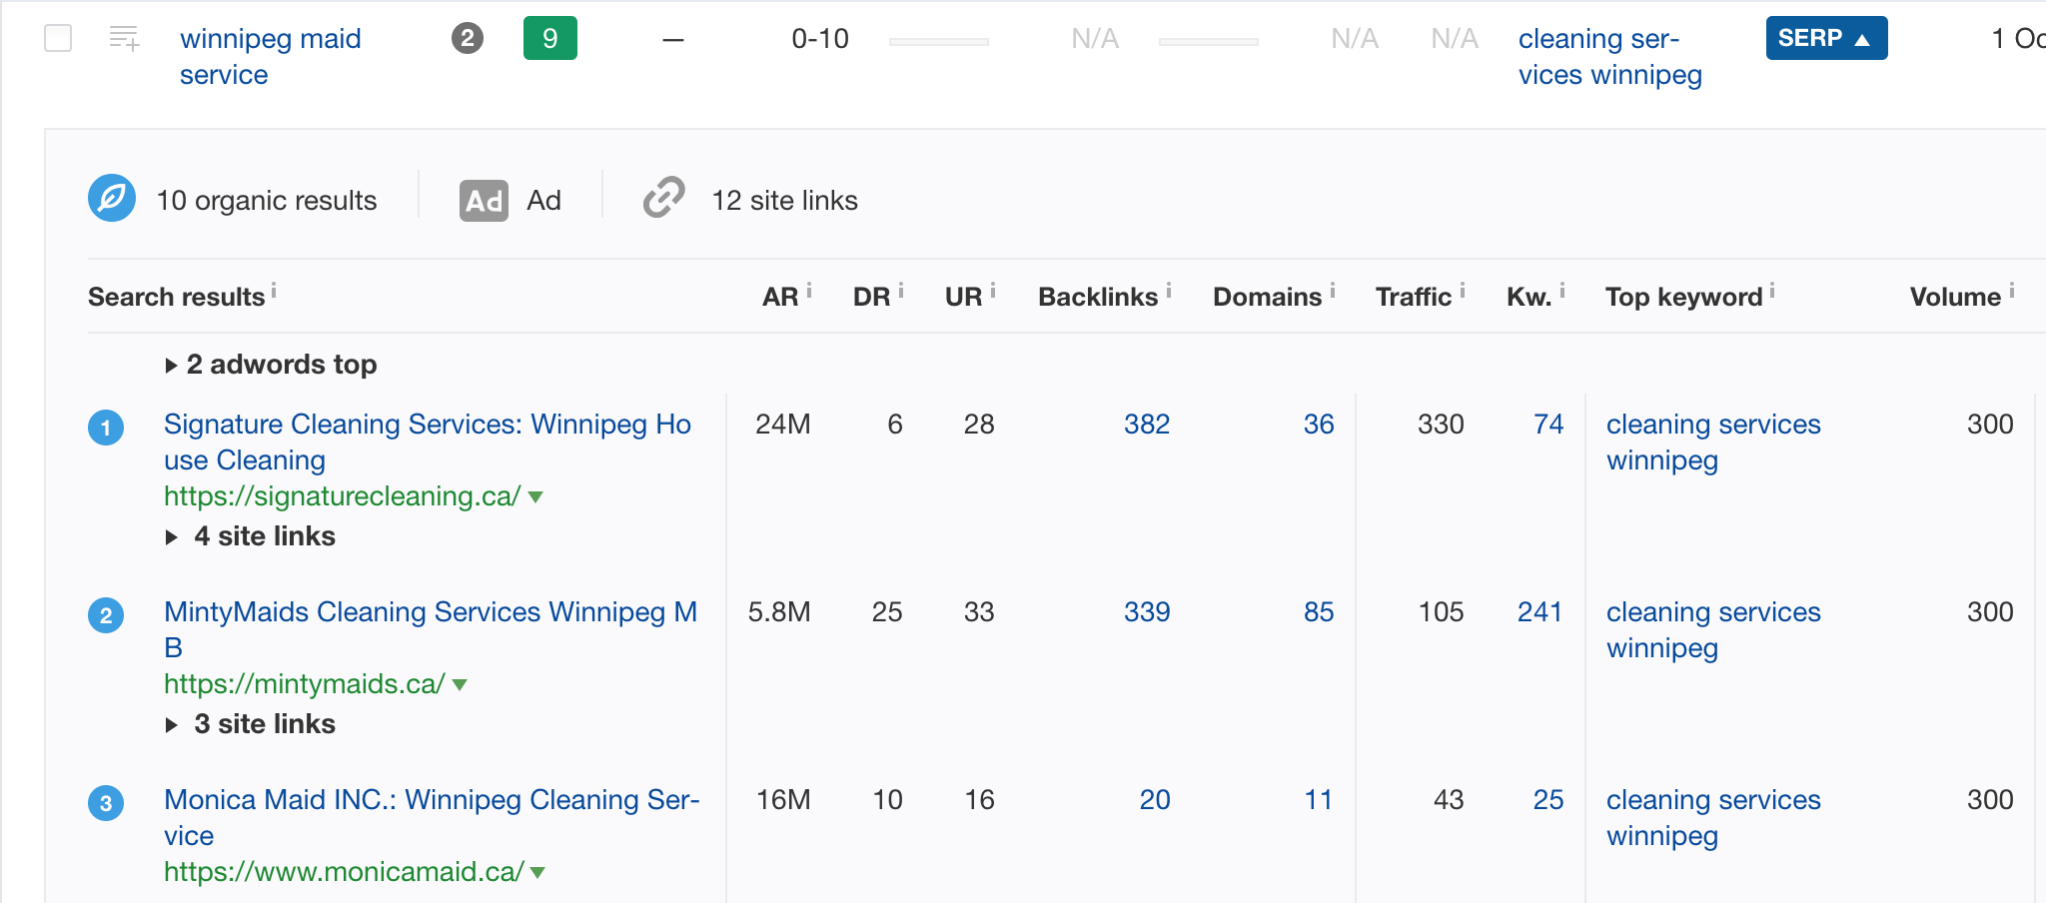Image resolution: width=2046 pixels, height=903 pixels.
Task: Click the 12 site links label
Action: point(785,201)
